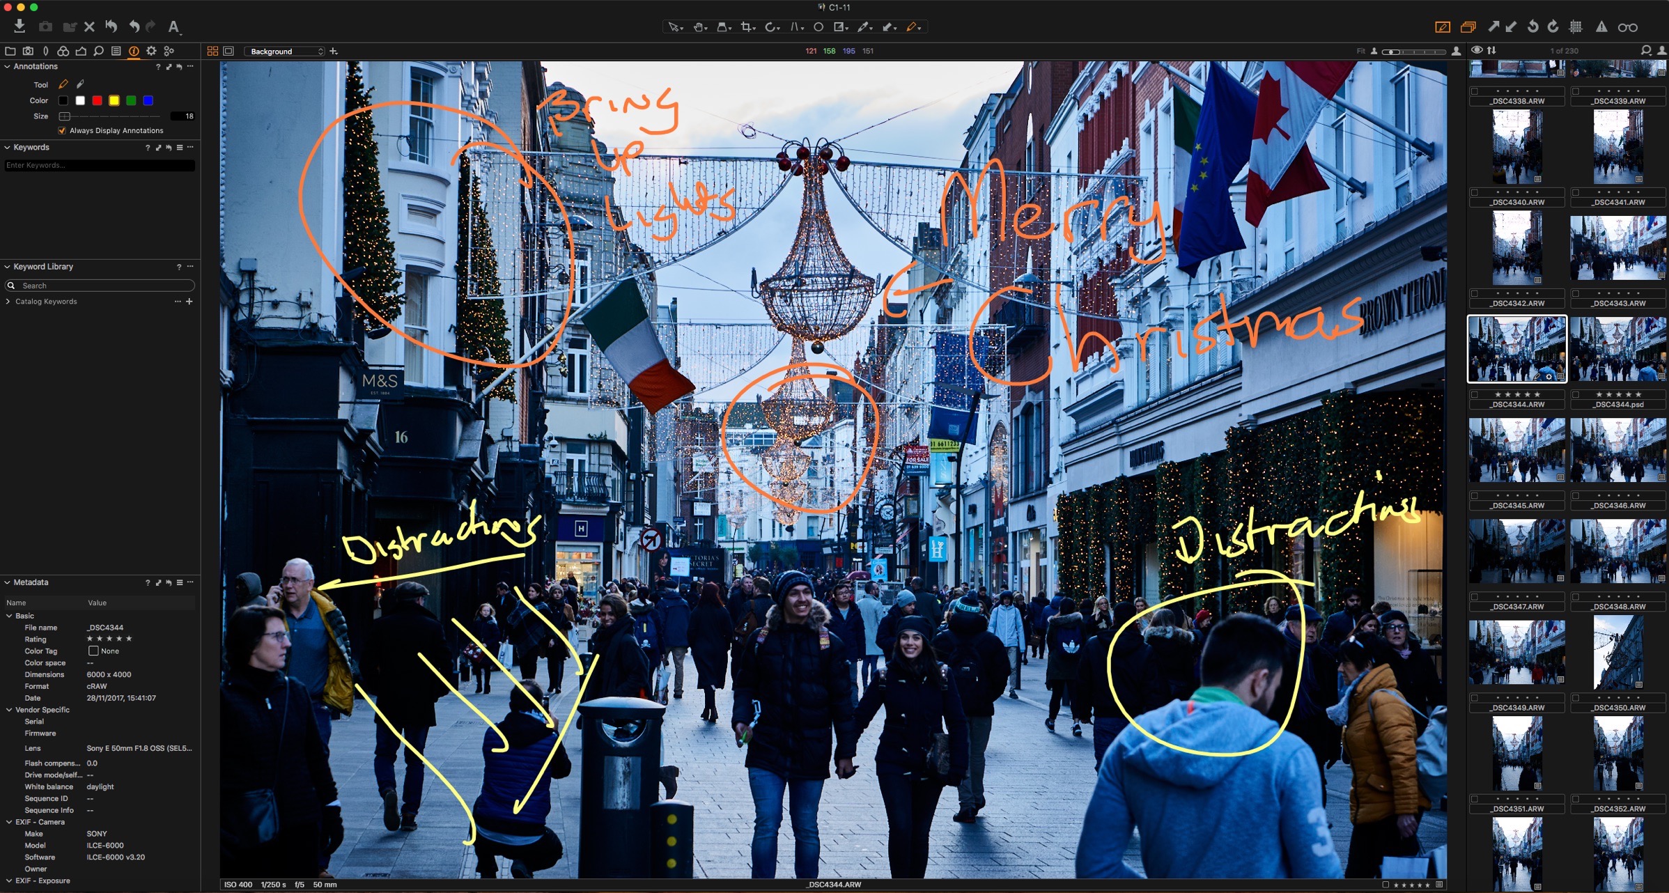Click the browser sort arrows icon
Image resolution: width=1669 pixels, height=893 pixels.
point(1491,50)
